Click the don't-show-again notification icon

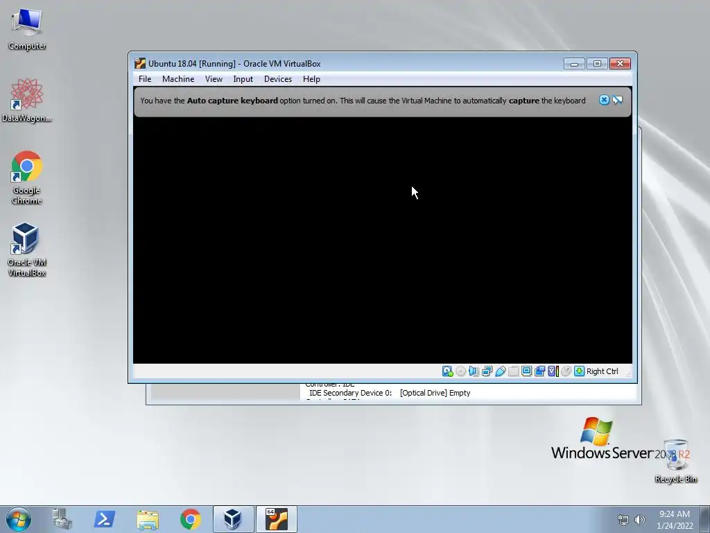[x=618, y=100]
